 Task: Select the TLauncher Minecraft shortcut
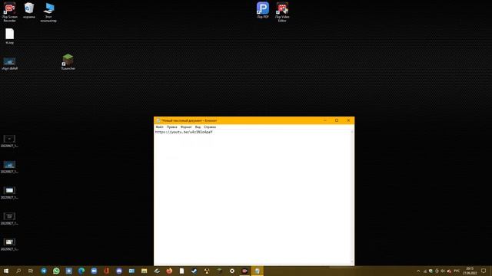68,61
